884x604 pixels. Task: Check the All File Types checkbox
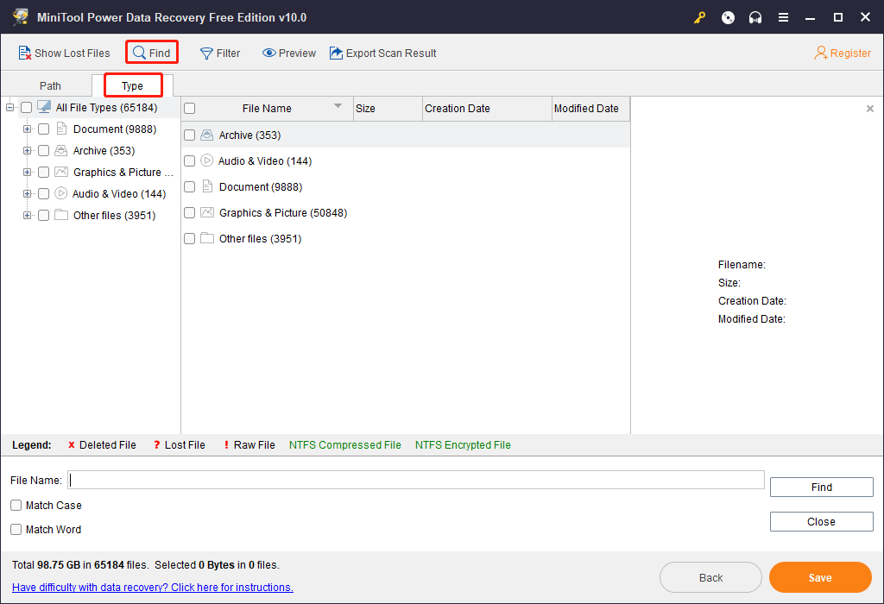point(27,108)
